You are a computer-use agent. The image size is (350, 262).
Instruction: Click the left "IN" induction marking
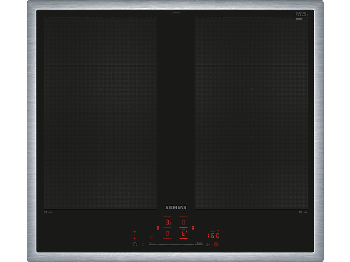(45, 212)
